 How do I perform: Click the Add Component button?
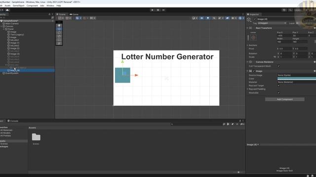[284, 99]
